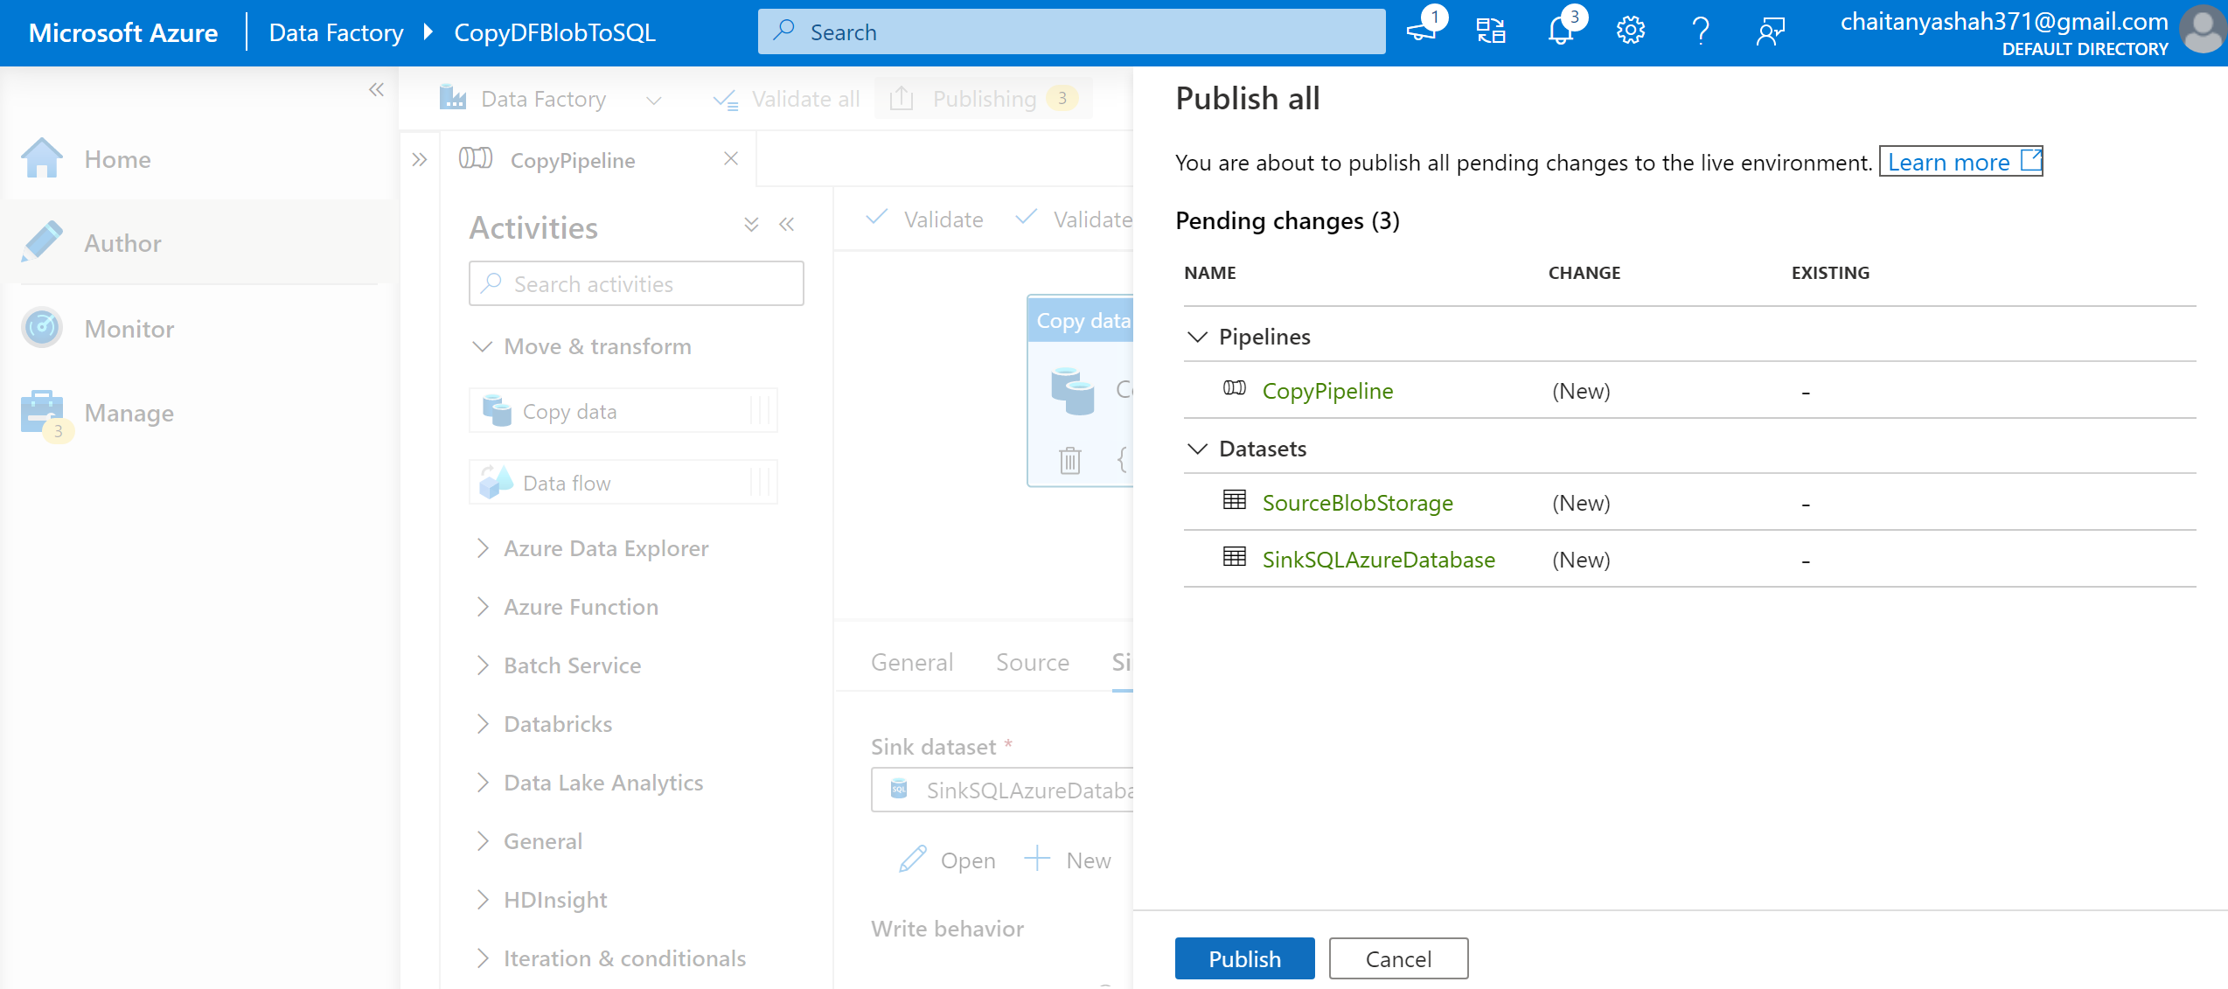
Task: Expand the Databricks group
Action: point(483,724)
